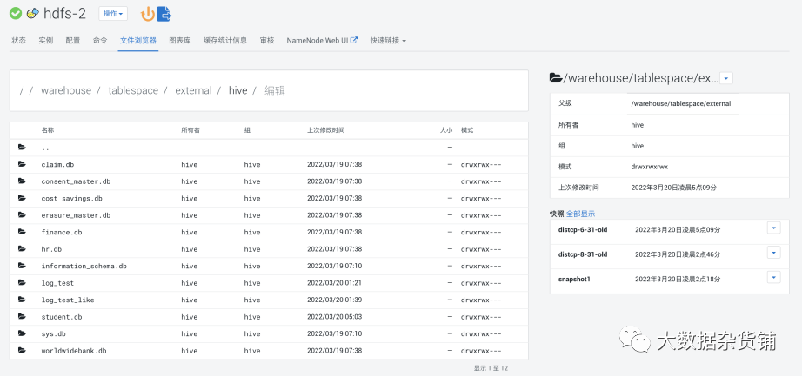
Task: Click the blue deploy client configuration icon
Action: click(x=164, y=14)
